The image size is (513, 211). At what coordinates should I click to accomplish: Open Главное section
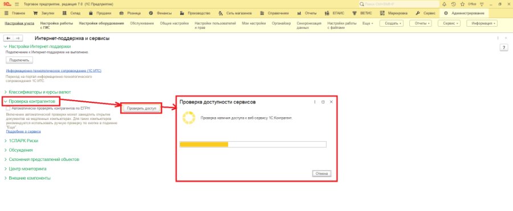15,14
